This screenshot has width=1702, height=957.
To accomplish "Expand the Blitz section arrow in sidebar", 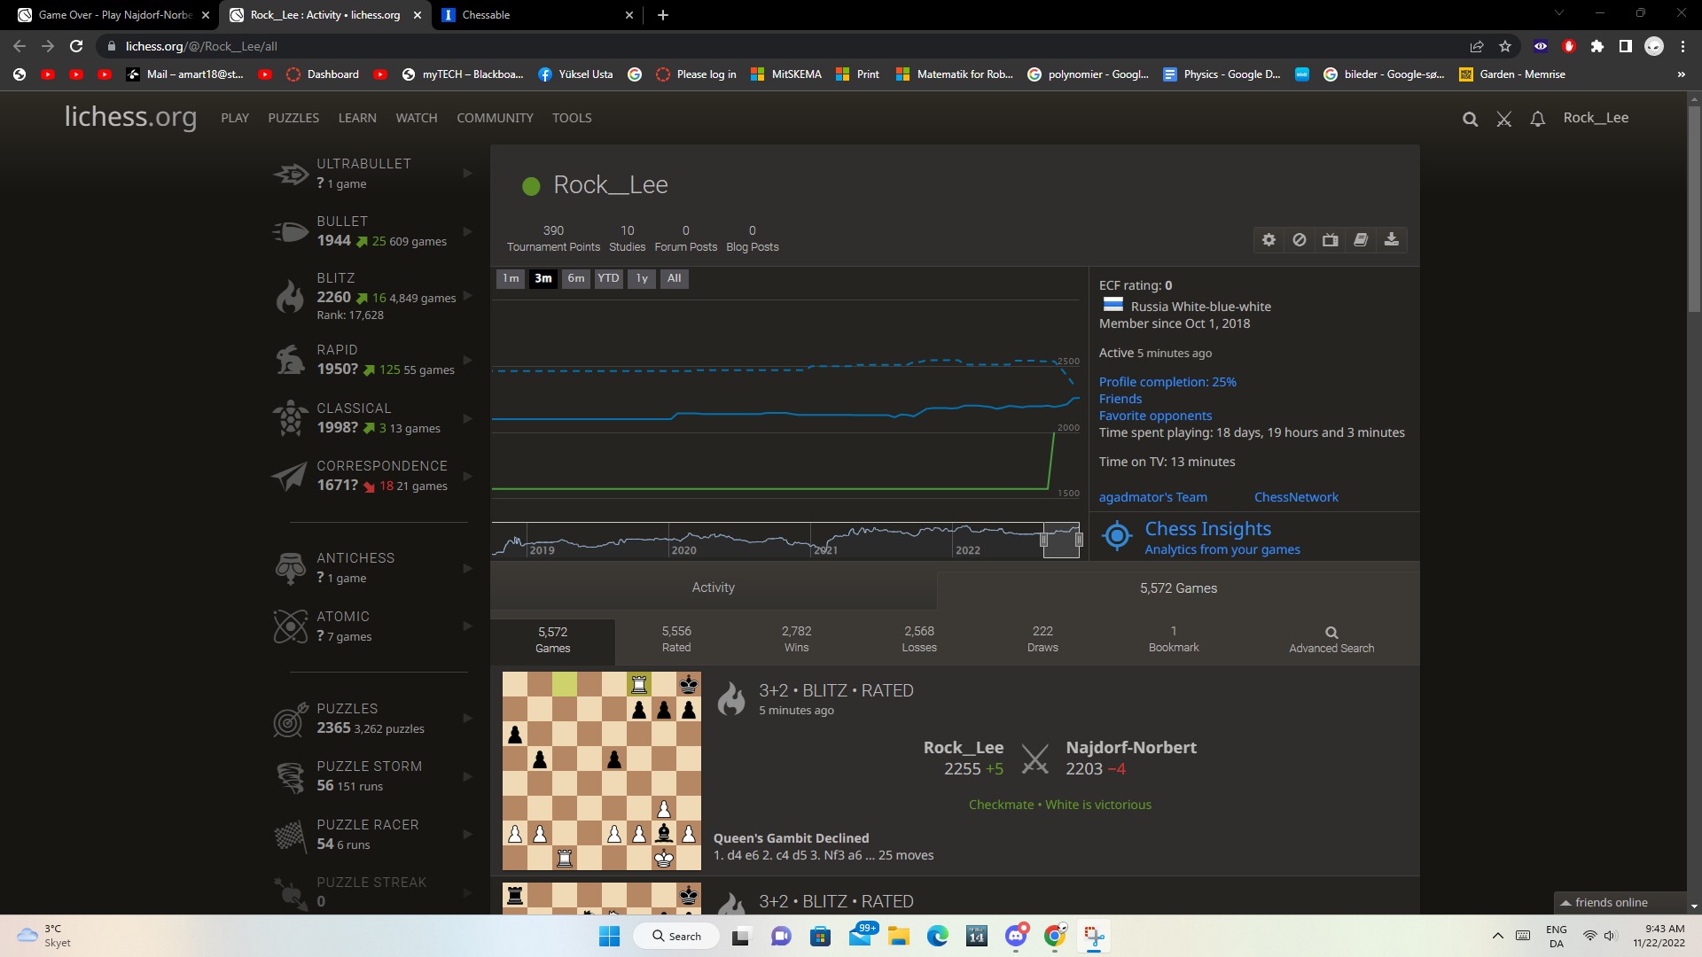I will [x=468, y=296].
